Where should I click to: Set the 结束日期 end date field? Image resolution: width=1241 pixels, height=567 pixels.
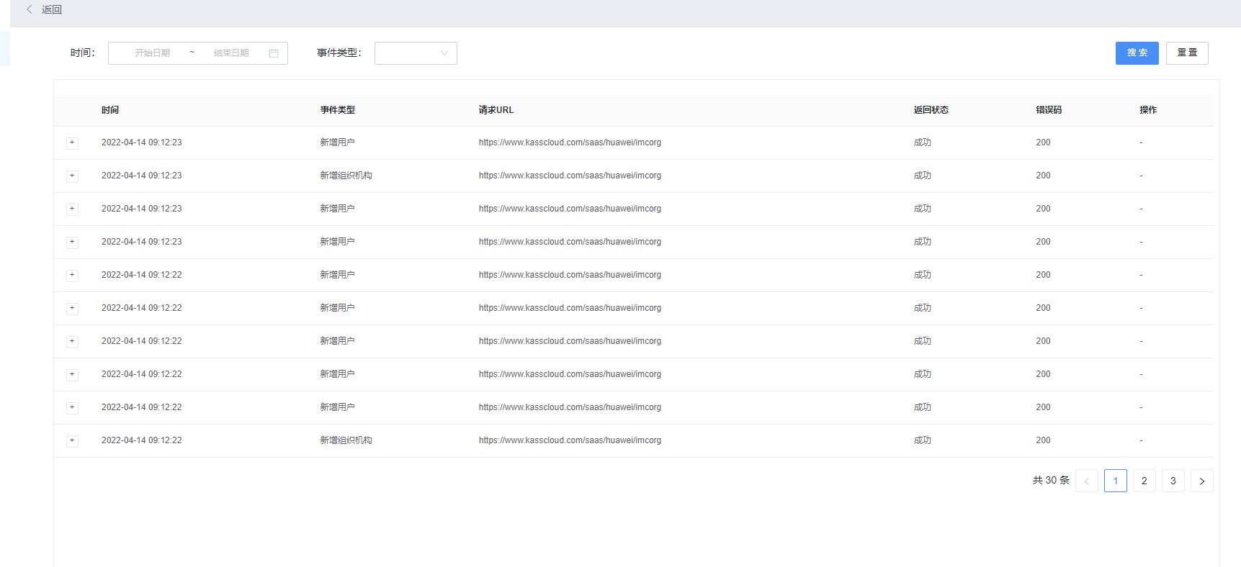[x=231, y=53]
